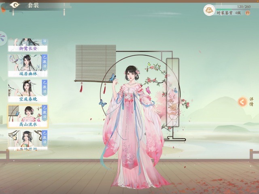
Task: Choose the 御鹭长安 outfit at the list top
Action: (28, 45)
